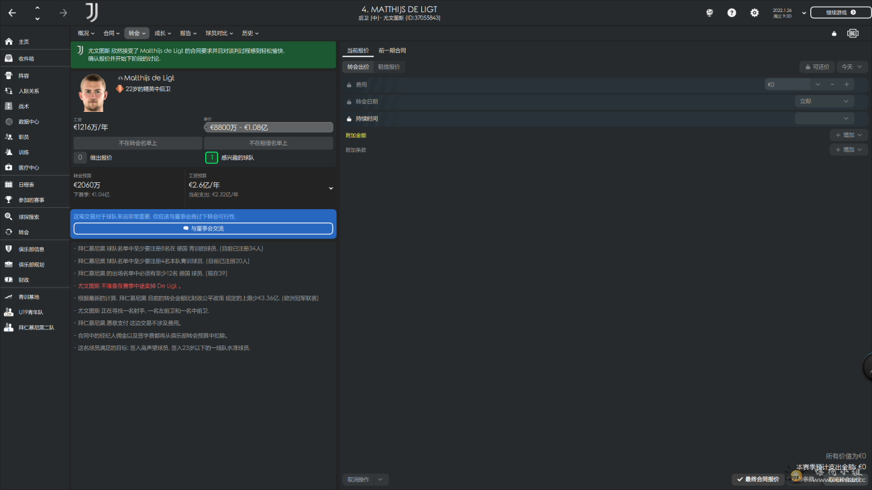This screenshot has width=872, height=490.
Task: Open the 收件箱 inbox sidebar item
Action: (x=35, y=58)
